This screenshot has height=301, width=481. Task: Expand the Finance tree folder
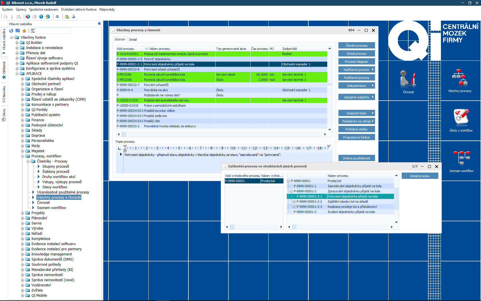(23, 120)
